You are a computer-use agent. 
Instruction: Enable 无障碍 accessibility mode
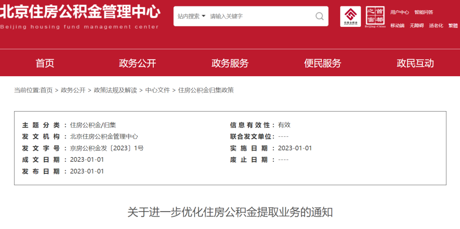point(417,26)
